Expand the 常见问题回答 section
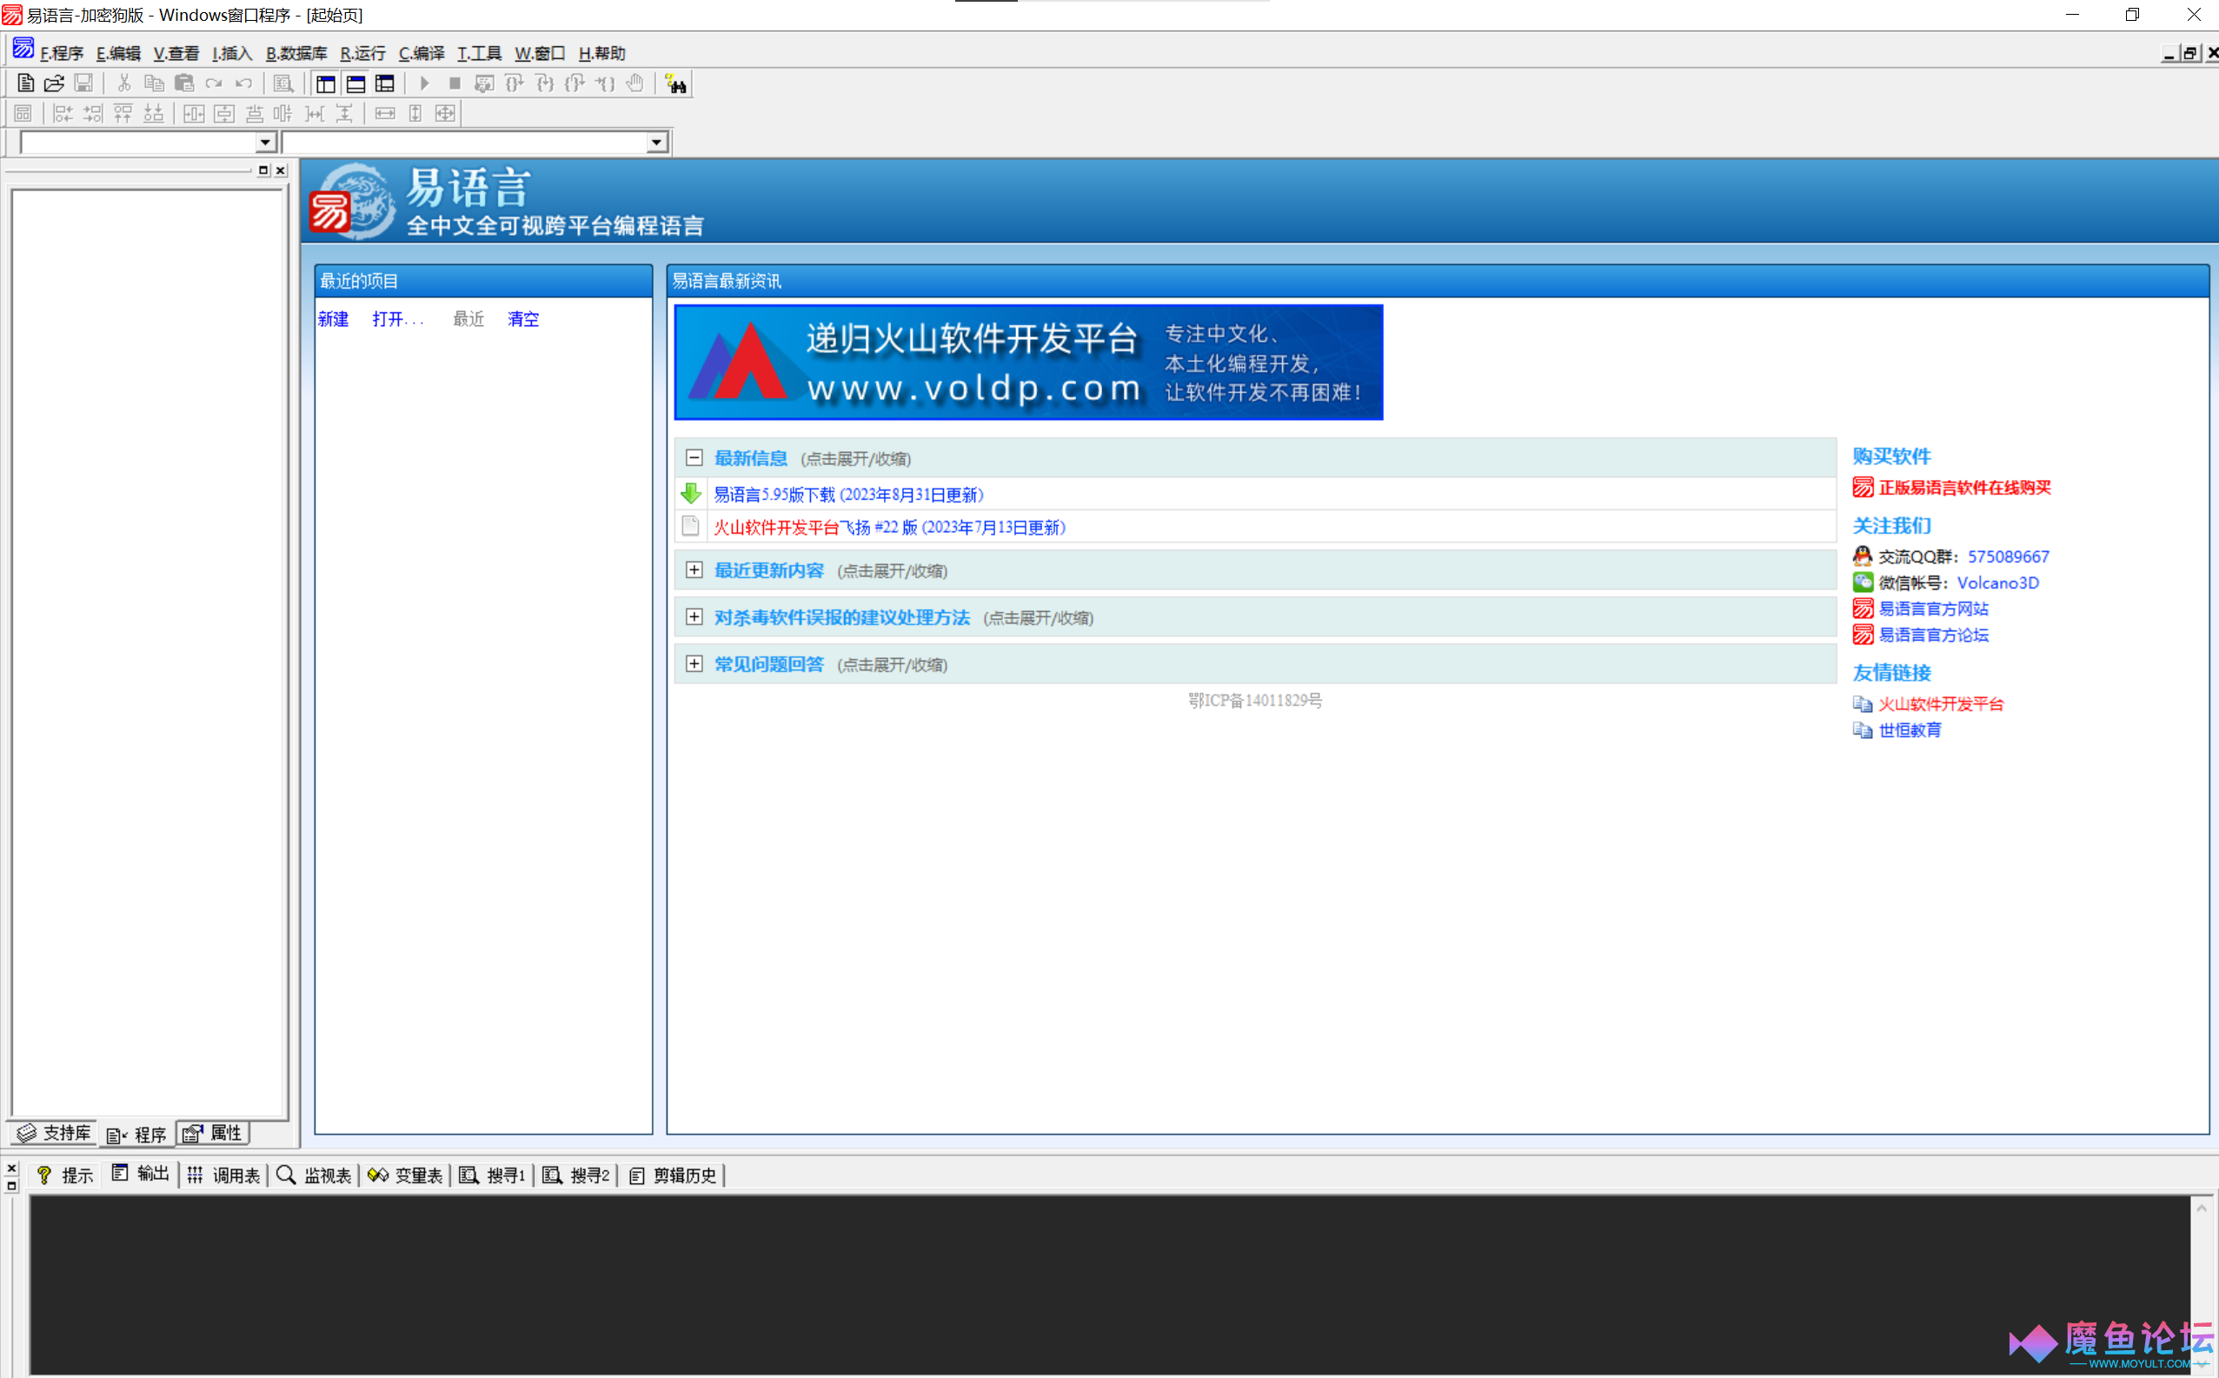This screenshot has width=2219, height=1378. [694, 663]
